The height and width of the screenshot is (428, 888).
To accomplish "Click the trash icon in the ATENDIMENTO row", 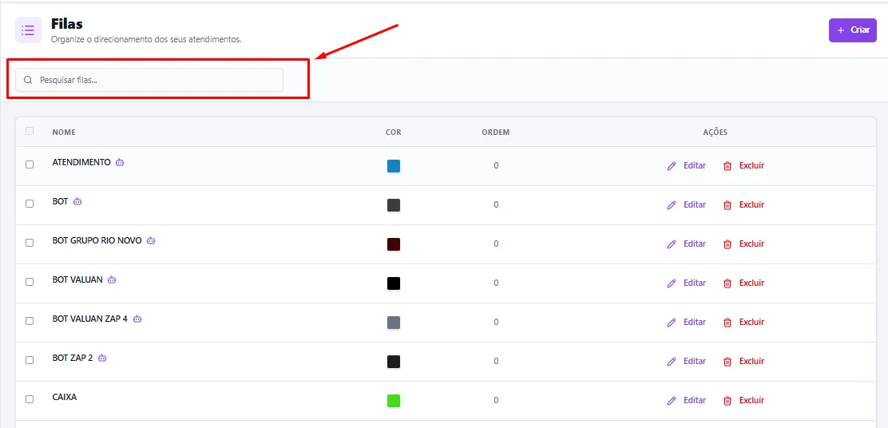I will click(x=727, y=166).
